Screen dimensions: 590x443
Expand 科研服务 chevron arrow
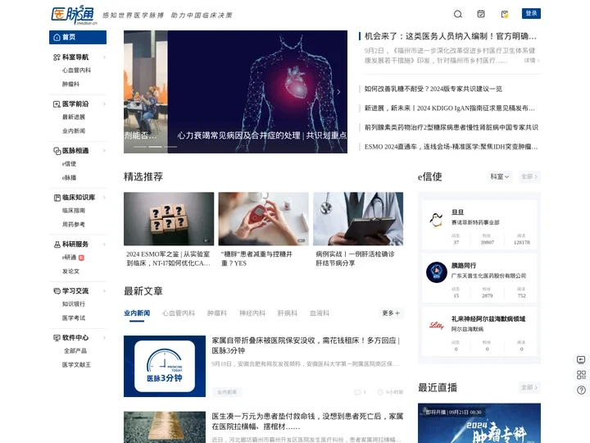click(x=104, y=244)
